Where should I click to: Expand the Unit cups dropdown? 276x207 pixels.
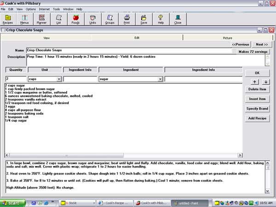(x=59, y=79)
